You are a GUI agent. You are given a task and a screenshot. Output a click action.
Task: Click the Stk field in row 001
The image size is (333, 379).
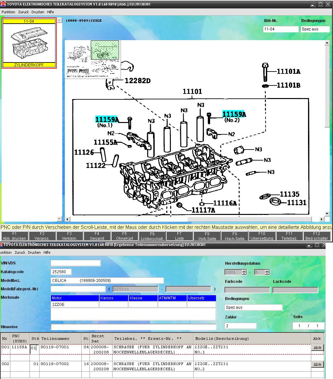coord(34,349)
